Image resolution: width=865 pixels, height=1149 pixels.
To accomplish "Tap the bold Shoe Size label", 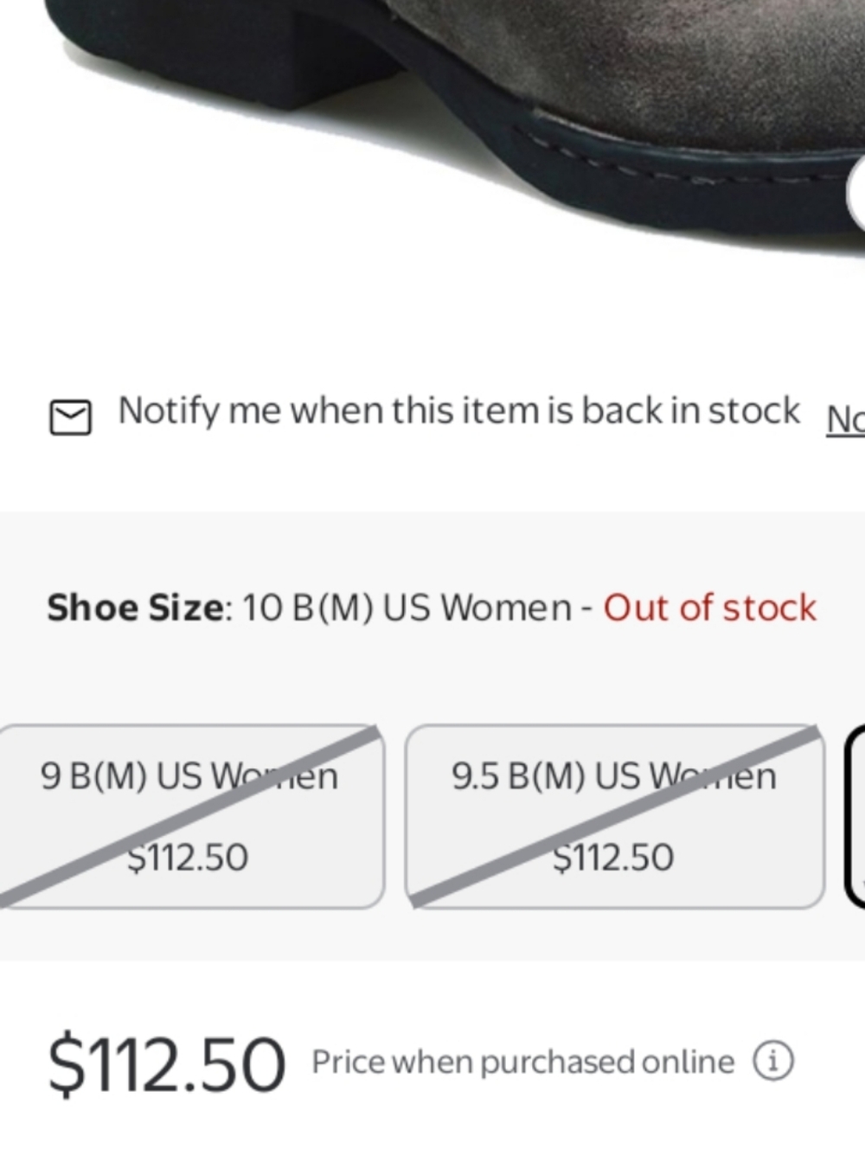I will (x=138, y=608).
